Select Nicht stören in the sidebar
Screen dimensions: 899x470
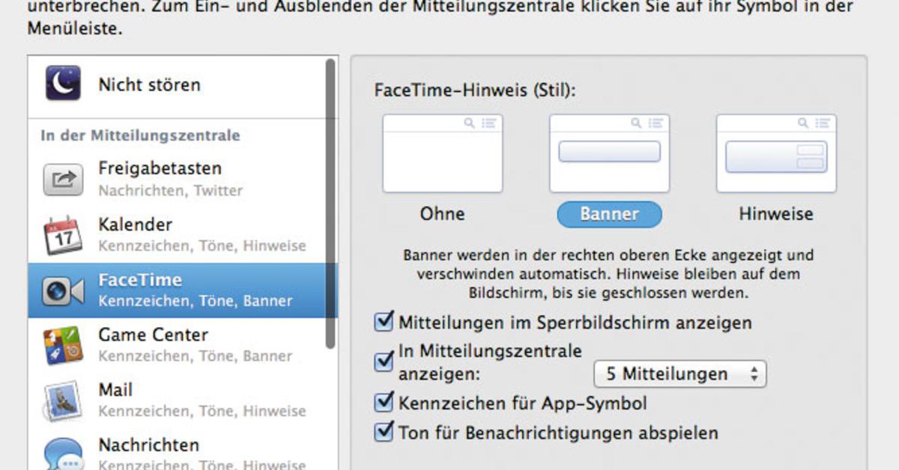point(177,86)
